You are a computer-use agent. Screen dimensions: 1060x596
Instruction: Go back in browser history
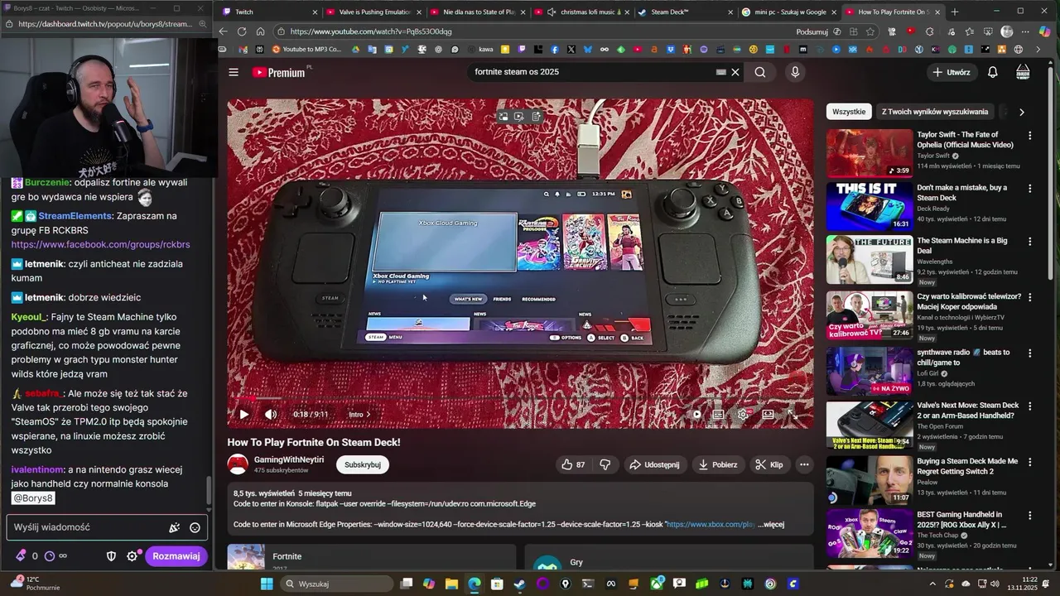tap(223, 31)
